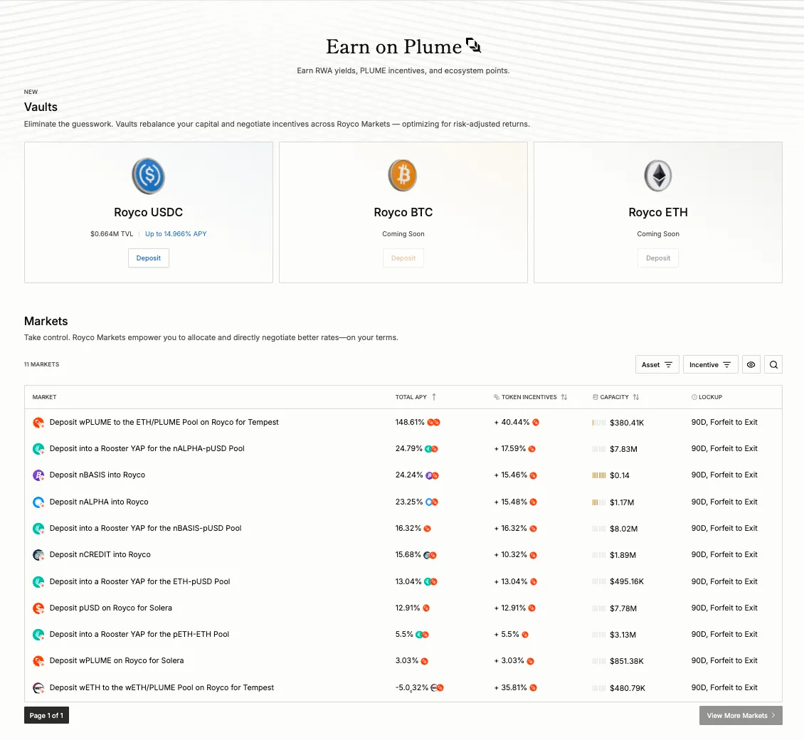Click the PLUME icon next to +35.81%
Image resolution: width=804 pixels, height=740 pixels.
(x=533, y=687)
